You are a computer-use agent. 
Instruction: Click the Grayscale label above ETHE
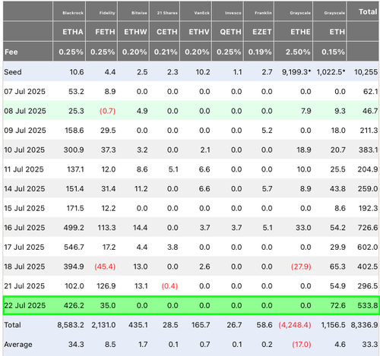(x=300, y=13)
